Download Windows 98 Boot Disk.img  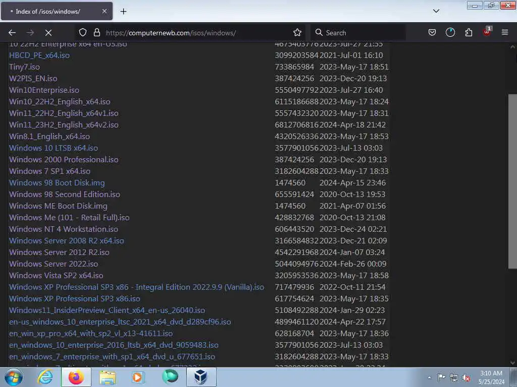point(57,182)
